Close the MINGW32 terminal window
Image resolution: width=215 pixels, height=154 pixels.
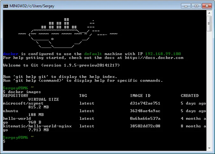(x=207, y=6)
